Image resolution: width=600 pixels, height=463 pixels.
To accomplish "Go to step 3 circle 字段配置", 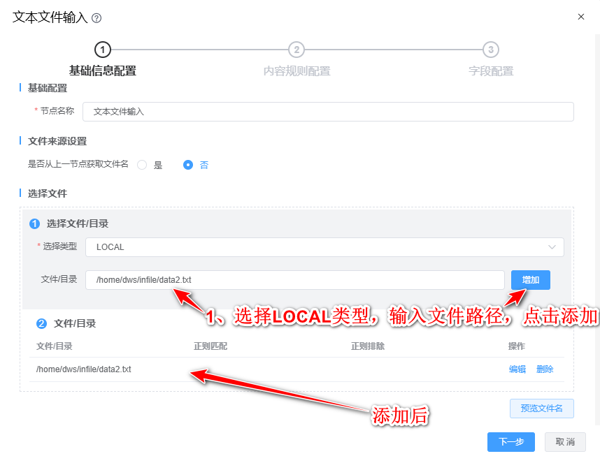I will pyautogui.click(x=491, y=50).
